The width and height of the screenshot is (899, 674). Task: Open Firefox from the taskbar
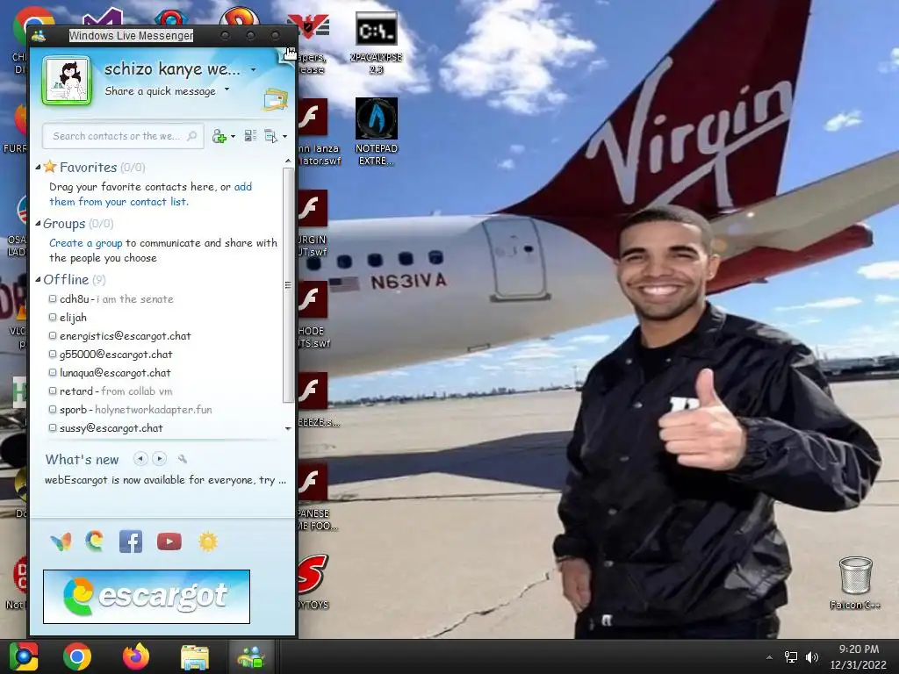click(x=136, y=656)
